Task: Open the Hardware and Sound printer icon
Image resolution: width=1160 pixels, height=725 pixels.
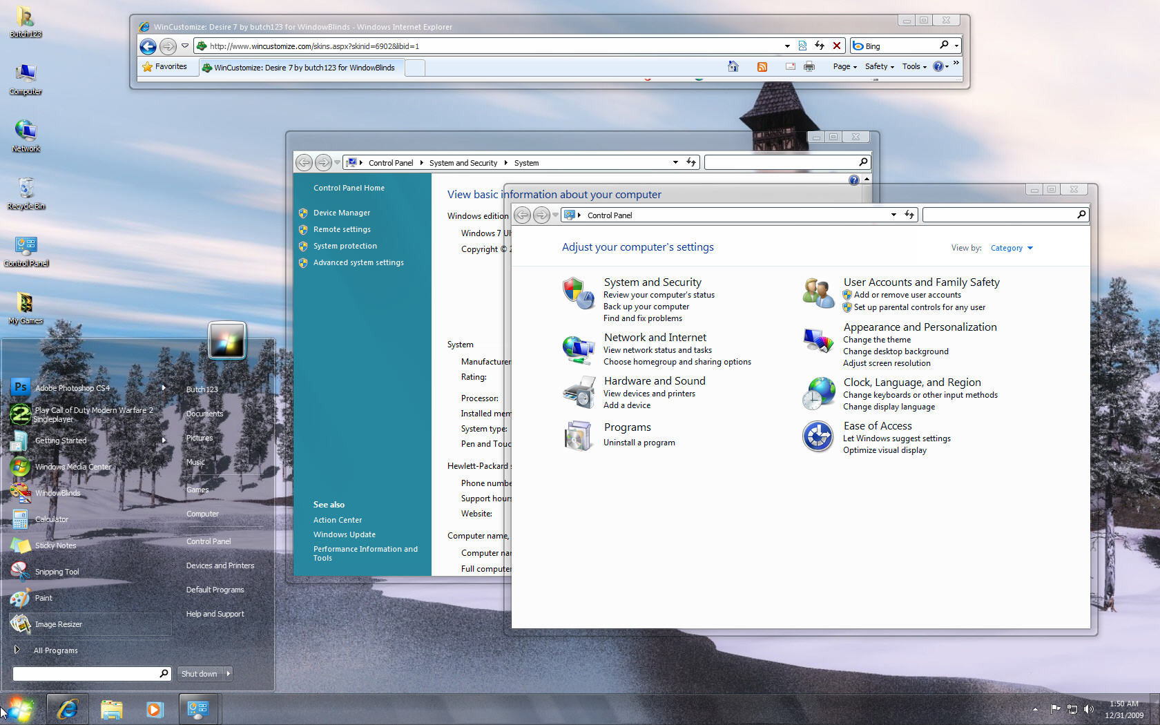Action: tap(578, 392)
